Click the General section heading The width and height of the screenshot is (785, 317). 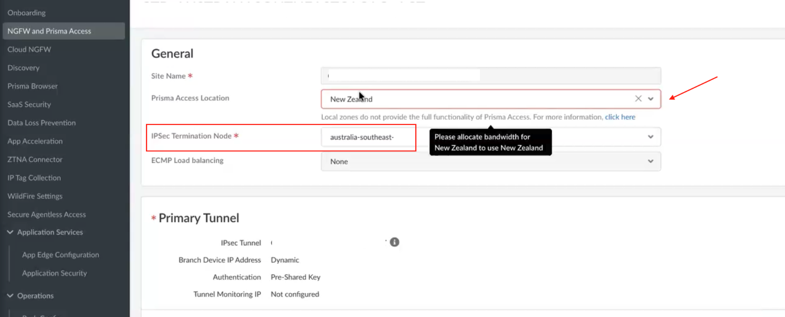click(172, 53)
